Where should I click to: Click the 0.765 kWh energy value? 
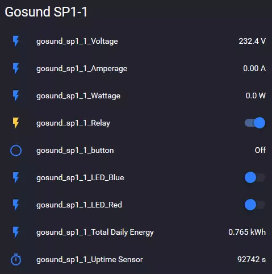click(x=247, y=232)
